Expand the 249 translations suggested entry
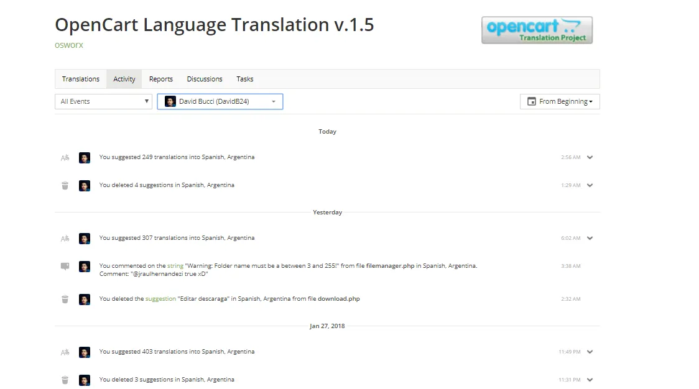699x389 pixels. click(590, 157)
